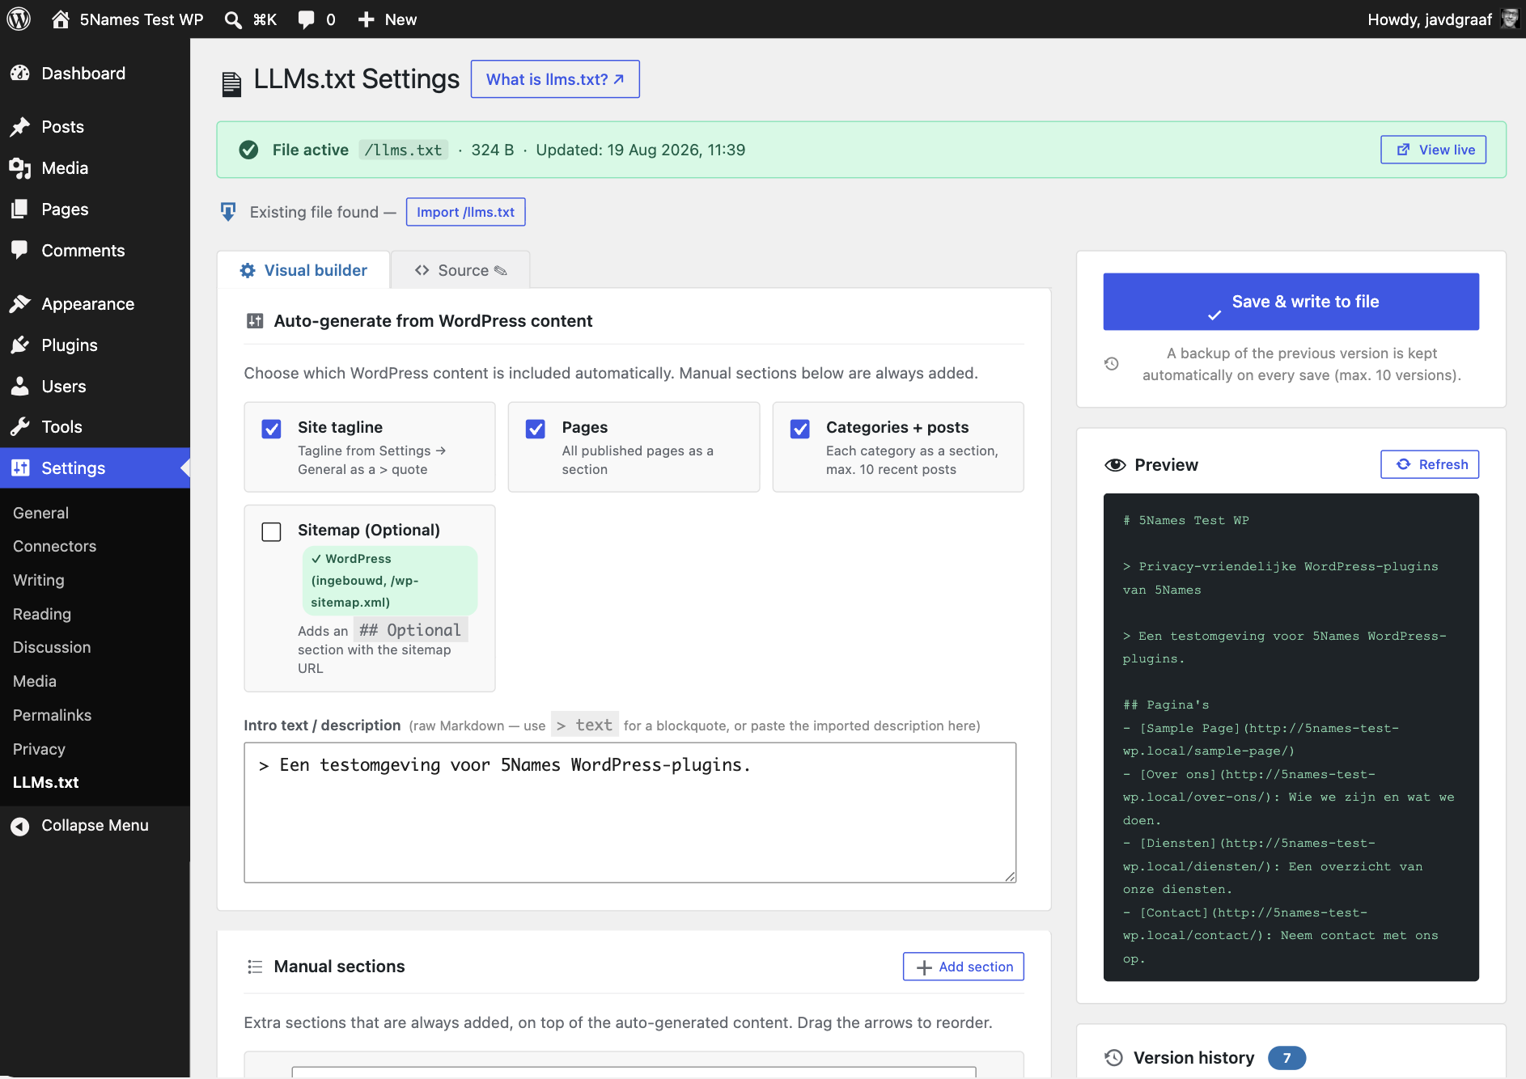Click the 5Names Test WP site name
Viewport: 1526px width, 1079px height.
[x=142, y=19]
